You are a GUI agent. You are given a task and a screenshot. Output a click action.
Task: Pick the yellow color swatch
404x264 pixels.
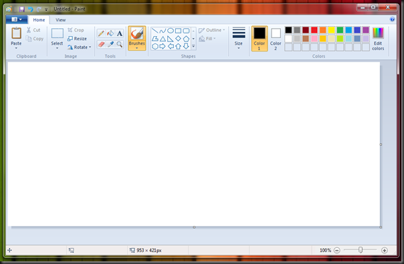331,30
